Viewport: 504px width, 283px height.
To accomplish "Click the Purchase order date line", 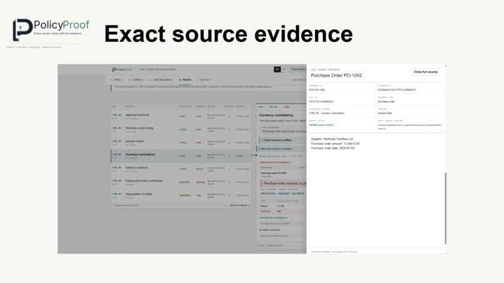I will pos(333,148).
